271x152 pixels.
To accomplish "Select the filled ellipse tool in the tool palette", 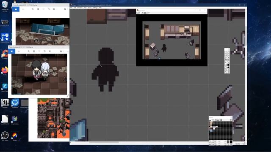I will pos(228,68).
